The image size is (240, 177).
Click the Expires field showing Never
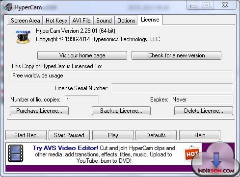202,100
